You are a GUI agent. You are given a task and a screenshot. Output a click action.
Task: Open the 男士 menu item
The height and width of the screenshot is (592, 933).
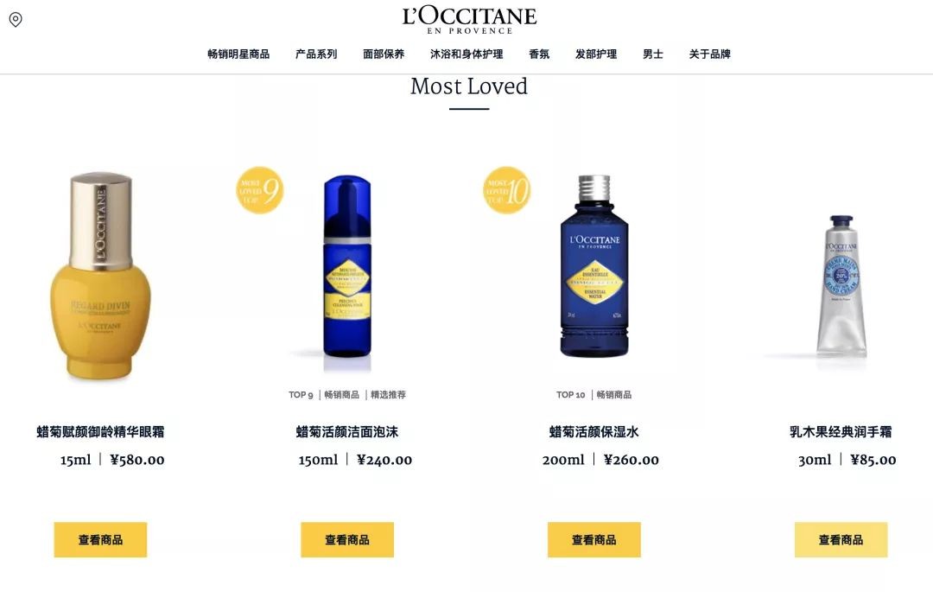(653, 54)
